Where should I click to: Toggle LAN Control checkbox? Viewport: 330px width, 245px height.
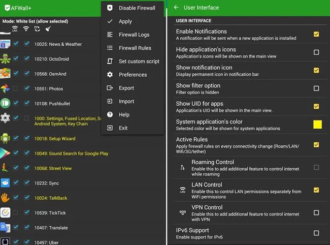tap(316, 190)
